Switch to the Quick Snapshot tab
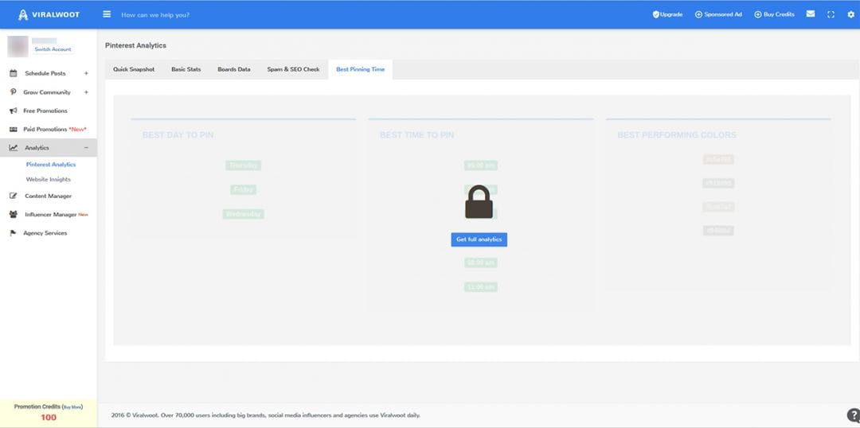The width and height of the screenshot is (860, 428). click(x=134, y=69)
